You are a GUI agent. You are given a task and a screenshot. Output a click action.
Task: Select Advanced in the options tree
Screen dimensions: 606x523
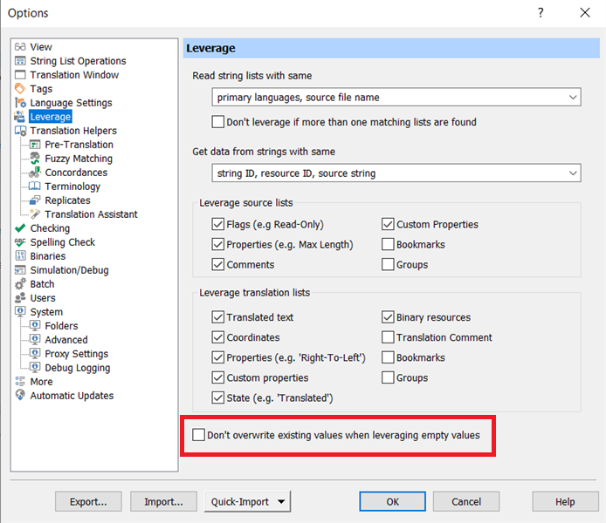coord(66,340)
